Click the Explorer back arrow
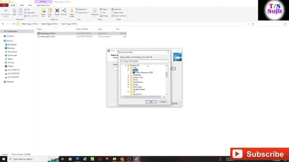The width and height of the screenshot is (289, 162). click(3, 24)
